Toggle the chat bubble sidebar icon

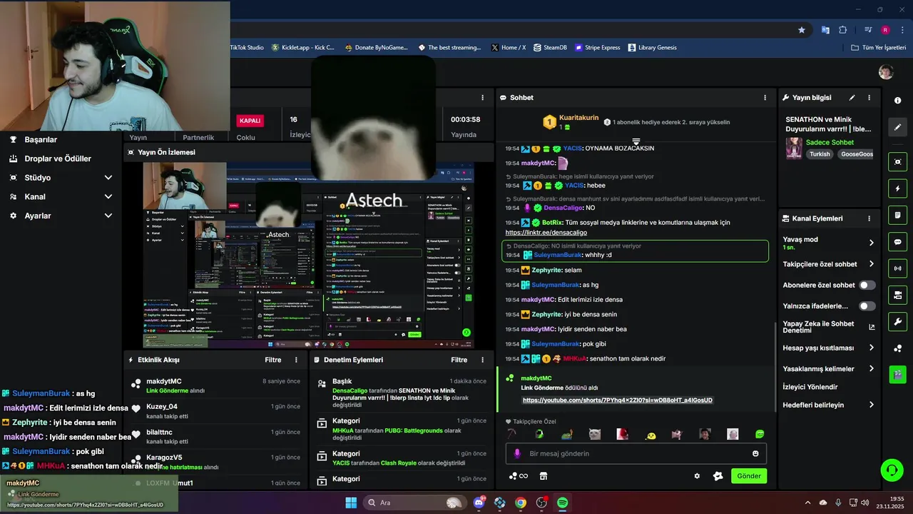(897, 242)
